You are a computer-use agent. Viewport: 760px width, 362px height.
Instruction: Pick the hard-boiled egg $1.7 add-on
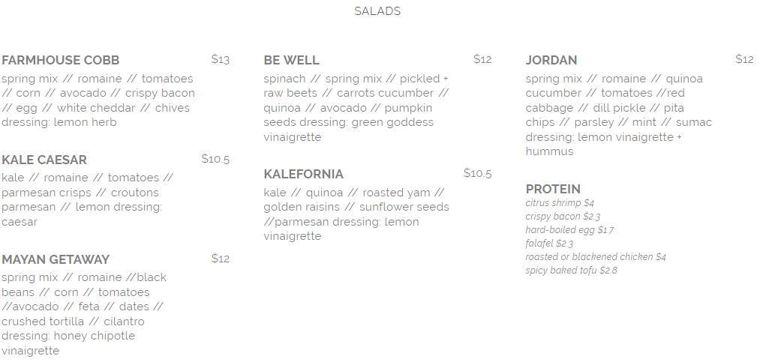click(x=569, y=230)
